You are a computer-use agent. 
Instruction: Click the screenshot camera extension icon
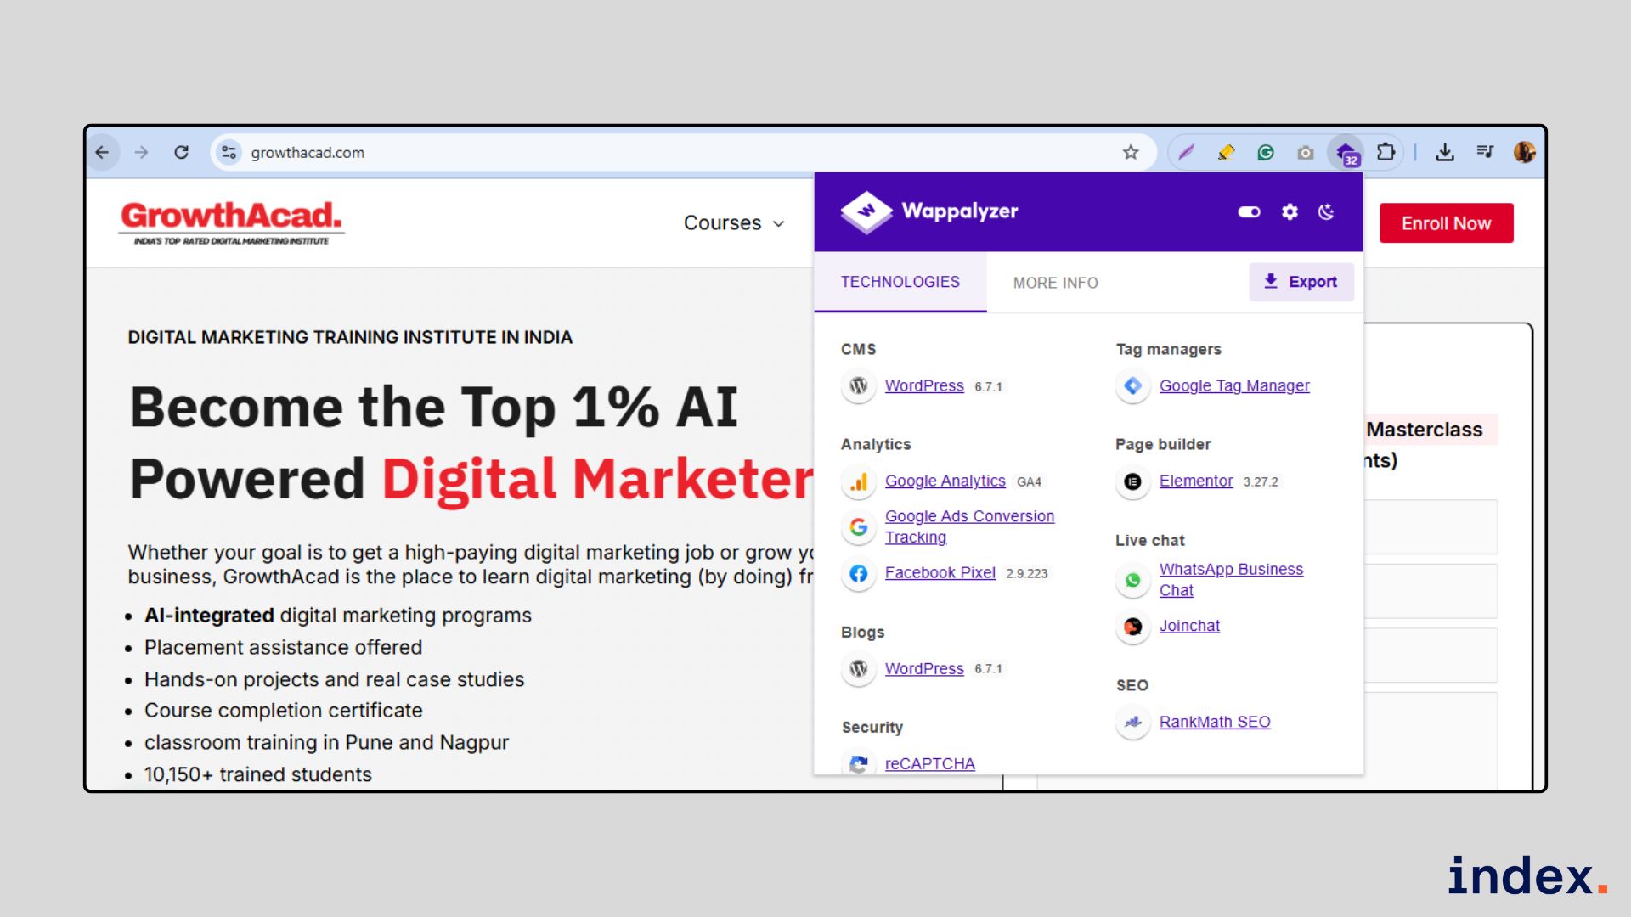click(x=1306, y=153)
